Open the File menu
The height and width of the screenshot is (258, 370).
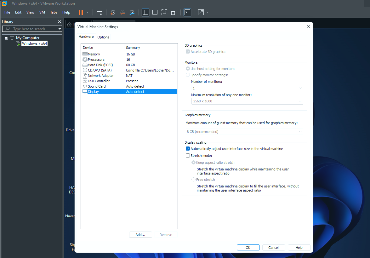point(7,12)
